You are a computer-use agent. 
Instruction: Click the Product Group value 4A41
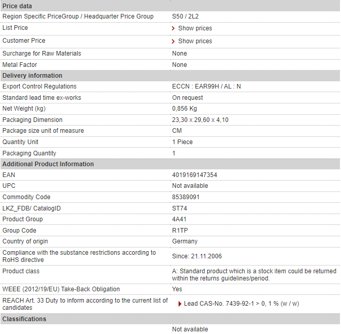click(x=179, y=219)
